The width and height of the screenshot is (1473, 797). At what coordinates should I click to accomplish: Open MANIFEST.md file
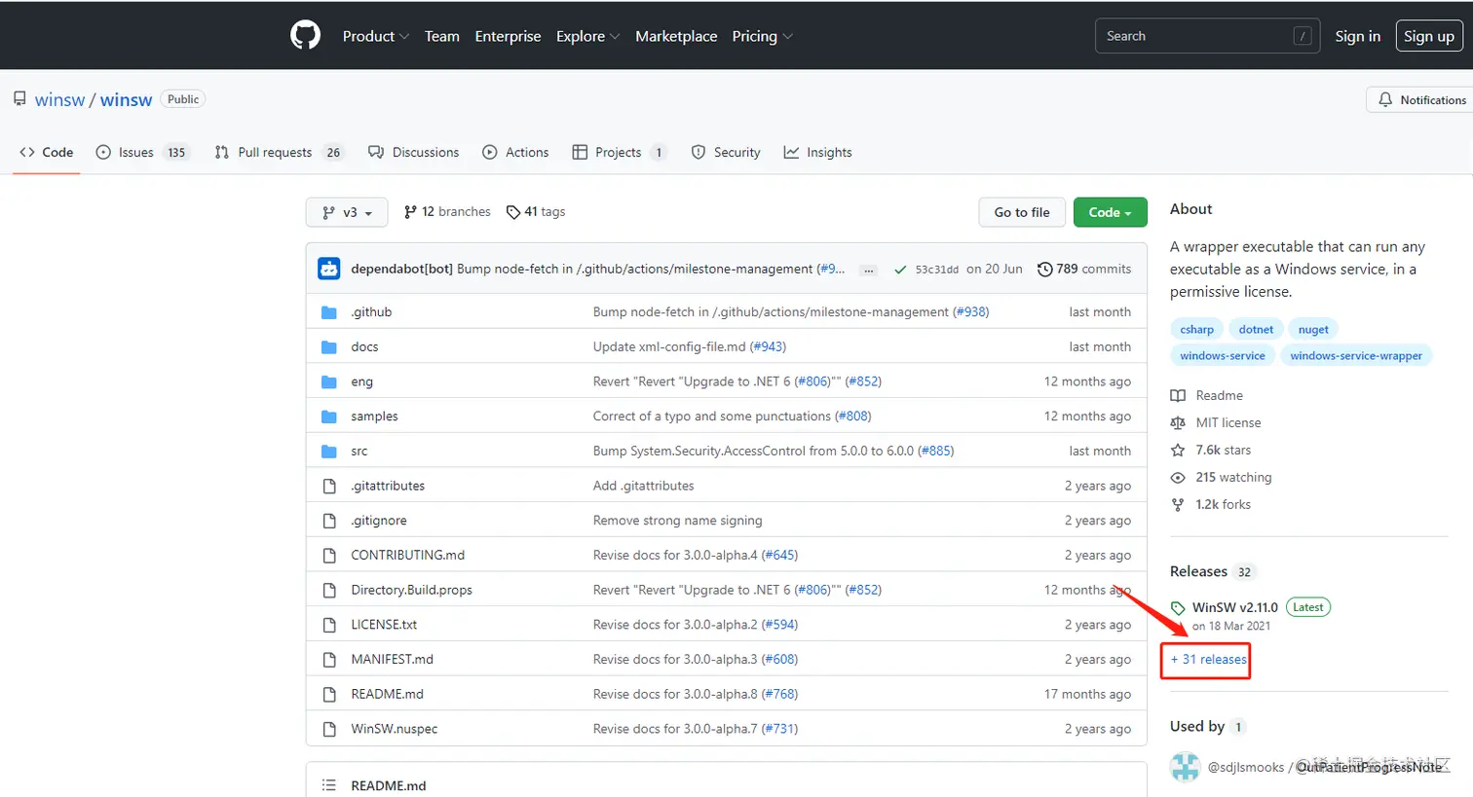[x=392, y=659]
